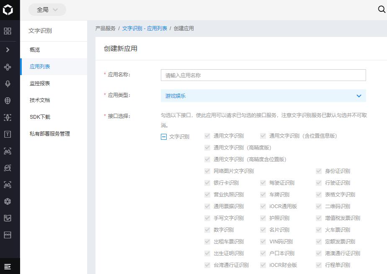The height and width of the screenshot is (274, 387).
Task: Toggle the 文字识别 parent group checkbox
Action: (x=164, y=137)
